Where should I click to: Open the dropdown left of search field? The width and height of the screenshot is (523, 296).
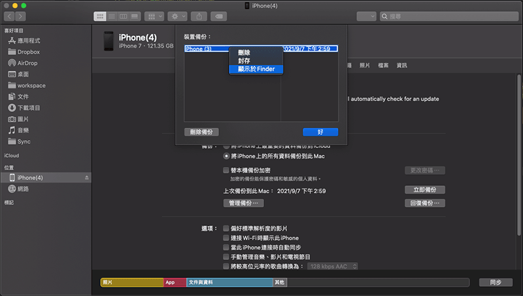(366, 16)
